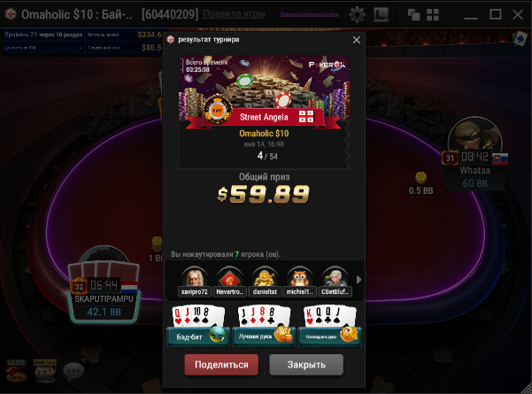
Task: Open settings via the gear icon
Action: pyautogui.click(x=357, y=14)
